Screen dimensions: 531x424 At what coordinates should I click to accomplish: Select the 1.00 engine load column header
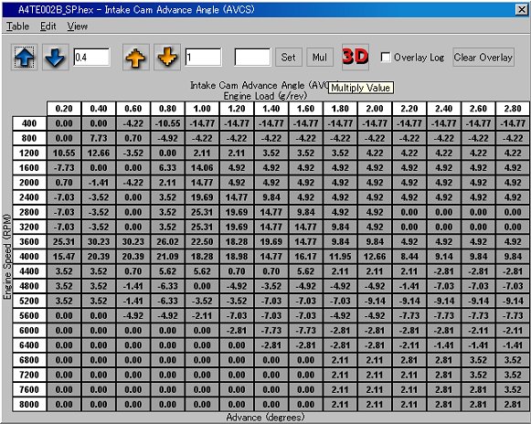click(x=202, y=109)
